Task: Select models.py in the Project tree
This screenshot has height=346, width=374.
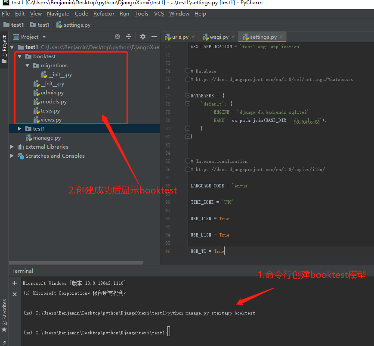Action: click(x=53, y=101)
